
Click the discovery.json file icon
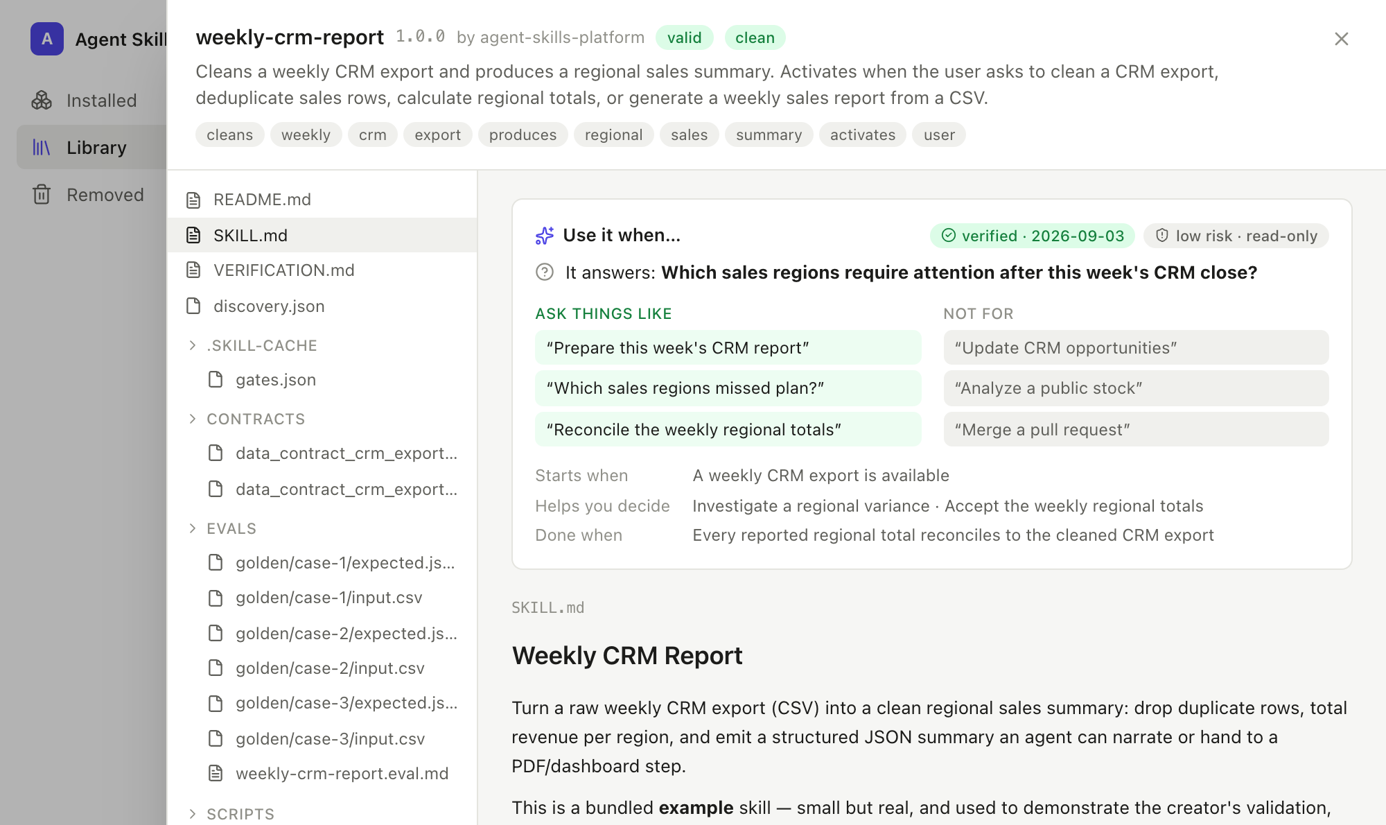[193, 306]
